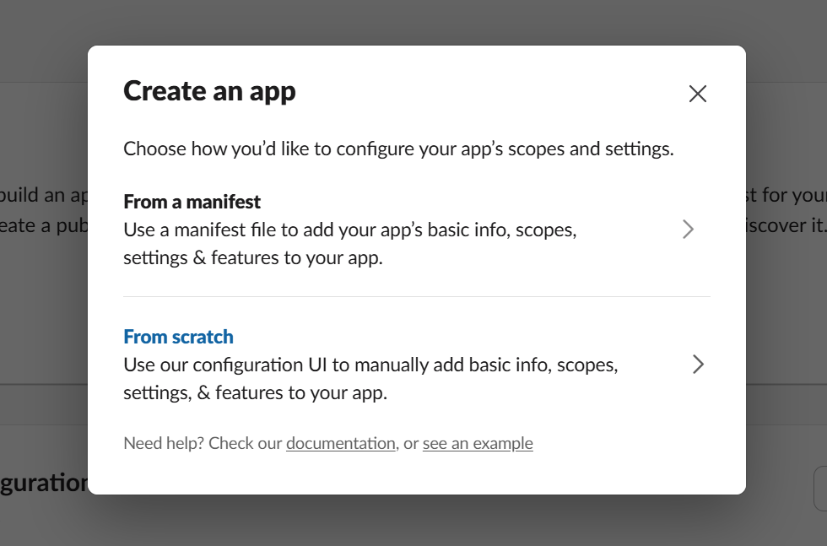Click the dimmed backdrop above the dialog
The height and width of the screenshot is (546, 827).
(x=413, y=21)
